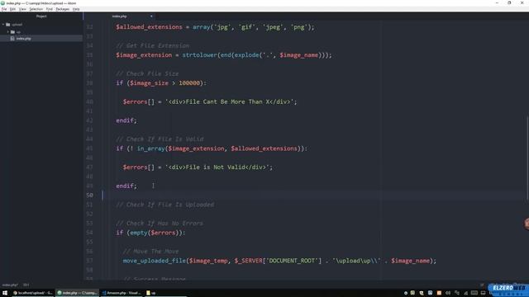Click the Atom logo in the title bar
Screen dimensions: 529x297
coord(3,3)
